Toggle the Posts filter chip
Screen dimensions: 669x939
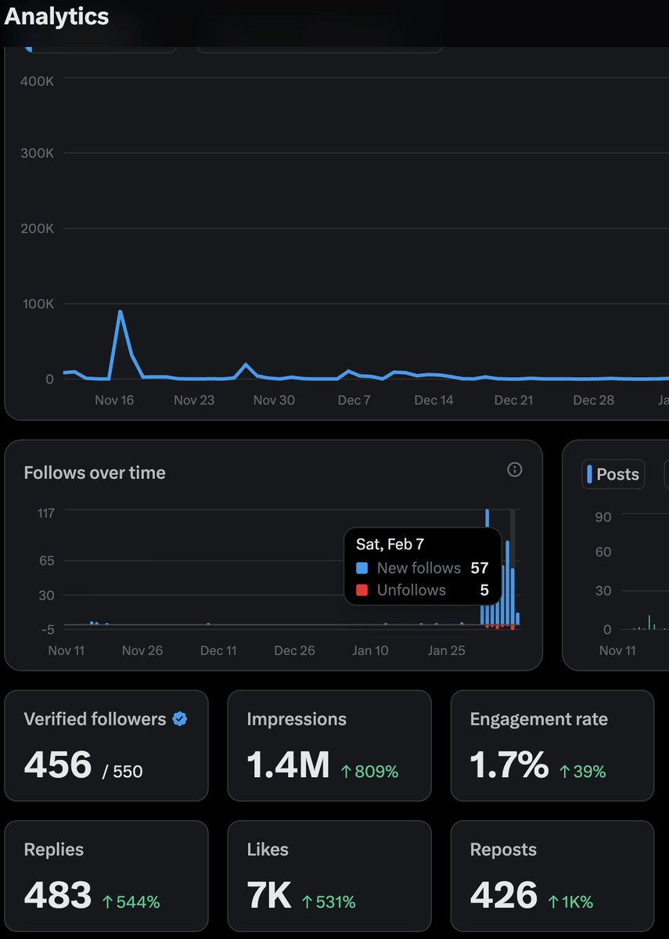click(x=613, y=473)
